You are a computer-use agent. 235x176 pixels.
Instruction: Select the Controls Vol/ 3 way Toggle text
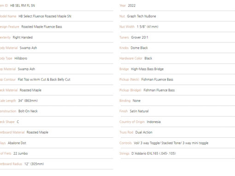(x=171, y=143)
